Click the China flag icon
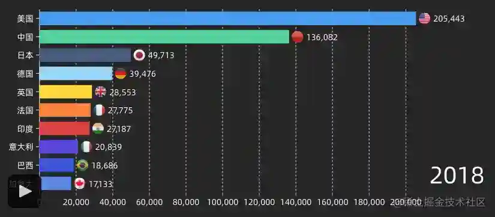495x217 pixels. pyautogui.click(x=298, y=37)
